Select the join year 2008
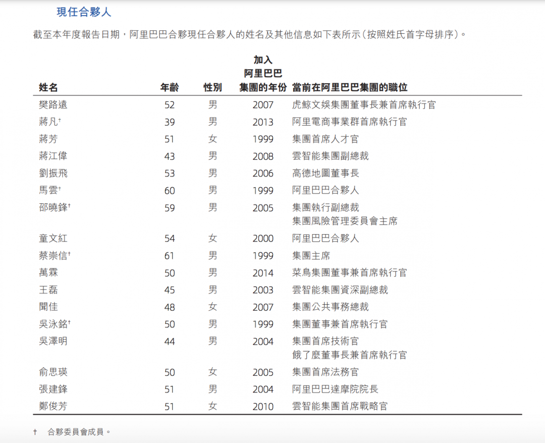This screenshot has height=443, width=545. coord(263,156)
